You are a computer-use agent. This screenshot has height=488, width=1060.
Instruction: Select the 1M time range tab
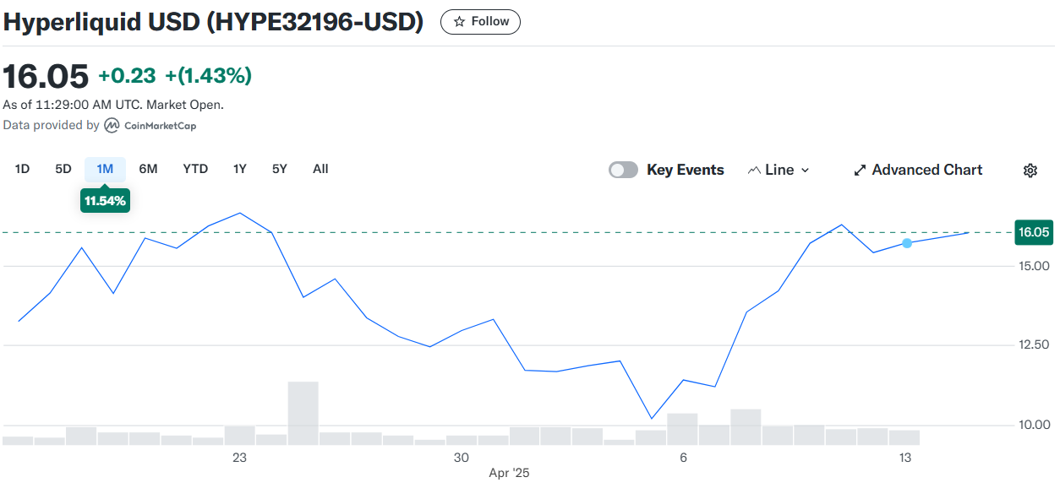coord(105,169)
